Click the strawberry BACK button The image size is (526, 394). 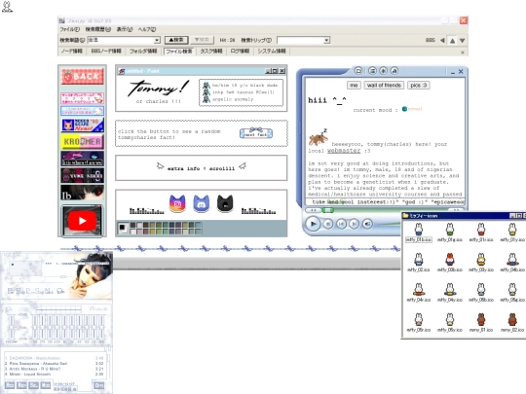point(83,76)
